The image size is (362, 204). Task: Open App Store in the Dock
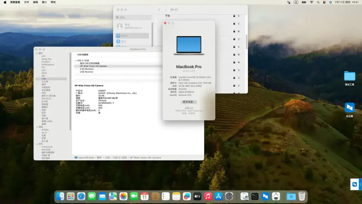tap(218, 196)
